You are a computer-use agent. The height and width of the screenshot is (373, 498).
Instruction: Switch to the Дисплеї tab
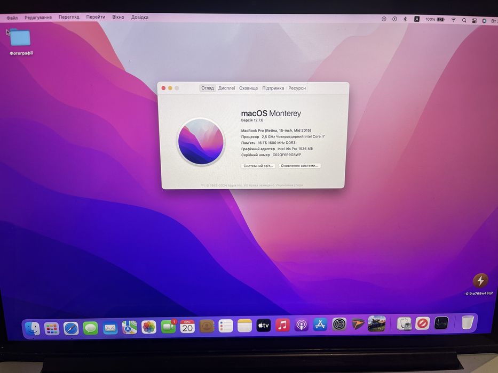point(226,88)
